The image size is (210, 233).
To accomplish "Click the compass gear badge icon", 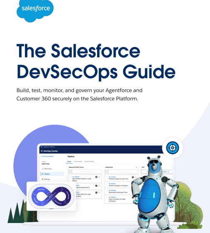I will 173,148.
